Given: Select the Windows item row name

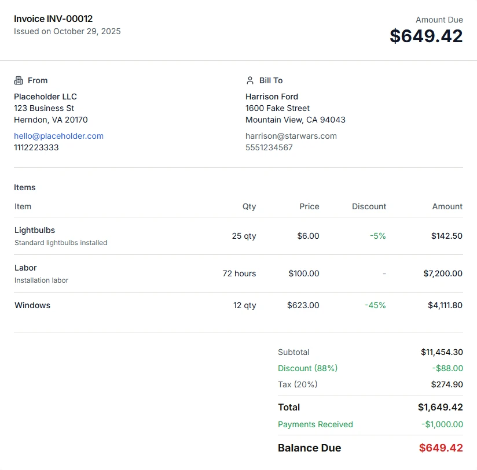Looking at the screenshot, I should [32, 305].
